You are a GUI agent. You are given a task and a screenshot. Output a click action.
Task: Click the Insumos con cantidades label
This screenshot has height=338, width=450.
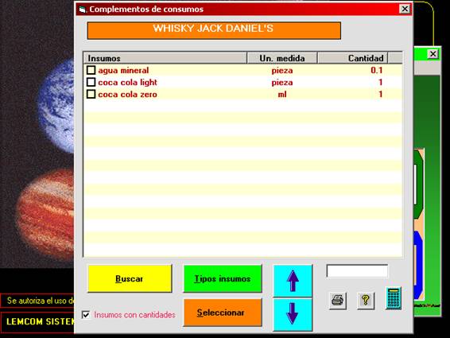pyautogui.click(x=135, y=315)
